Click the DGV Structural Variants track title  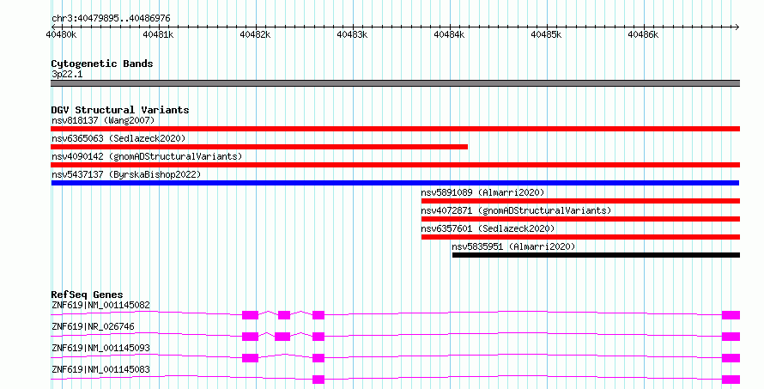120,110
